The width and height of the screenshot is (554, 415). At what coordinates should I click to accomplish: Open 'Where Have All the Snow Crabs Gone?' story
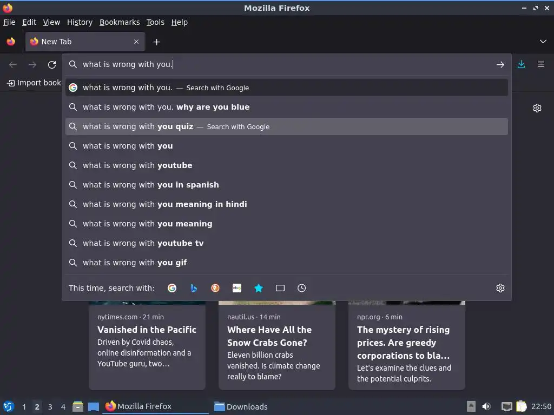click(x=277, y=345)
